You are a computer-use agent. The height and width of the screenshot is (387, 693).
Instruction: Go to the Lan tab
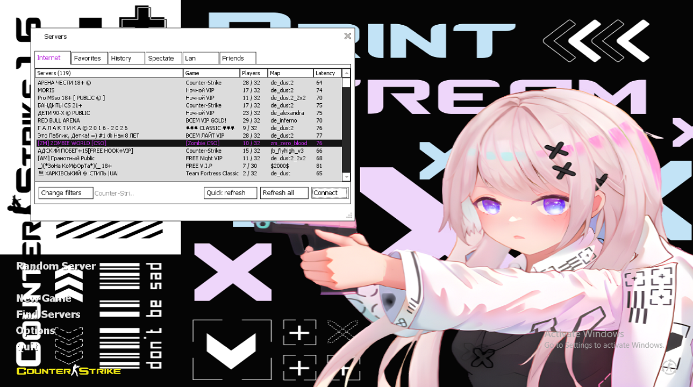click(x=201, y=58)
